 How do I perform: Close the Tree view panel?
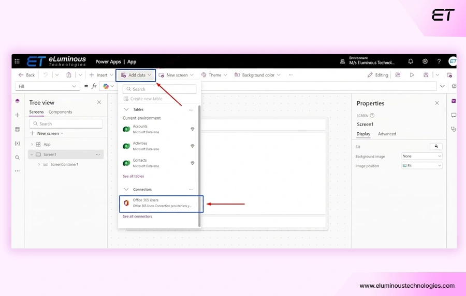pyautogui.click(x=99, y=102)
